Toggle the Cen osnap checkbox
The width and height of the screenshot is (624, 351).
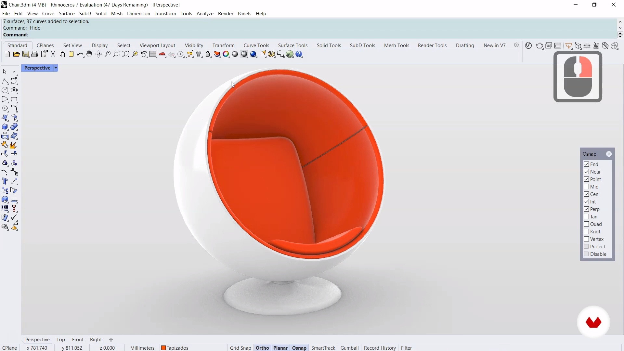tap(586, 194)
